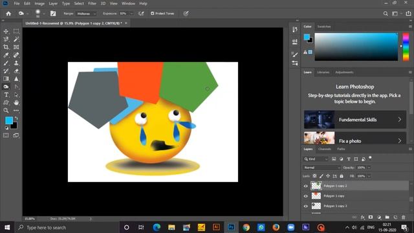This screenshot has height=233, width=414.
Task: Open the Image menu
Action: click(x=39, y=3)
